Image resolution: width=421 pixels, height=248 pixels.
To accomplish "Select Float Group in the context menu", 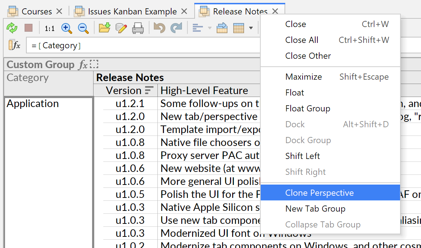I will [308, 108].
